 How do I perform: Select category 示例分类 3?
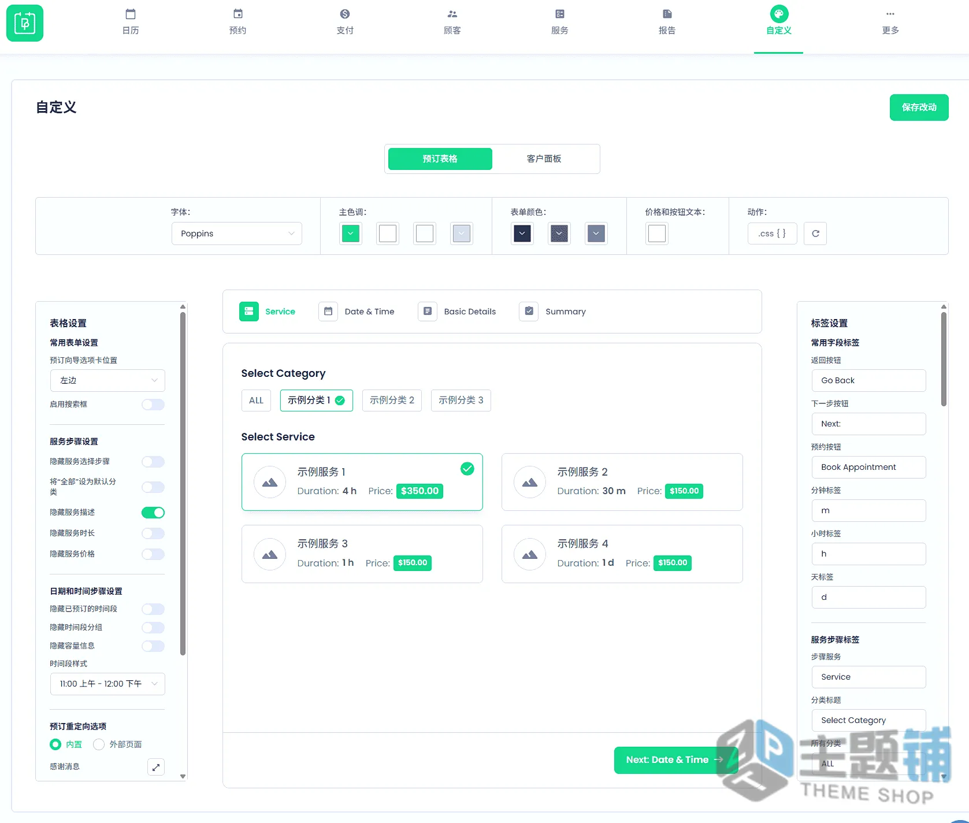pyautogui.click(x=461, y=401)
